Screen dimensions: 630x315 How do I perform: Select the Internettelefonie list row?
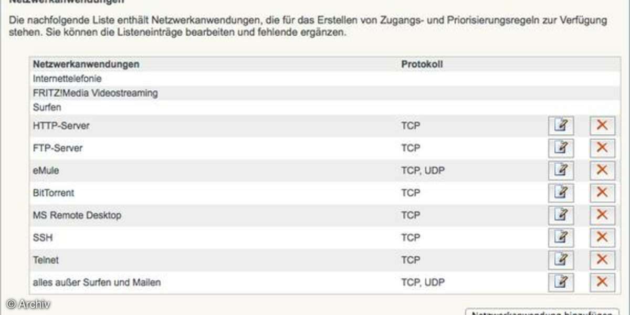coord(324,79)
